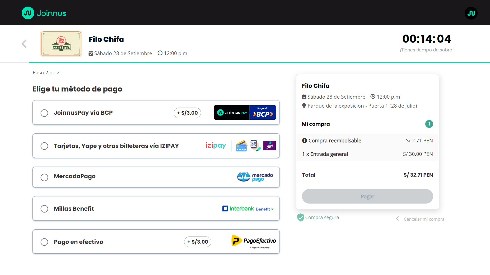This screenshot has width=490, height=275.
Task: Click the Filo Chifa event thumbnail
Action: coord(61,44)
